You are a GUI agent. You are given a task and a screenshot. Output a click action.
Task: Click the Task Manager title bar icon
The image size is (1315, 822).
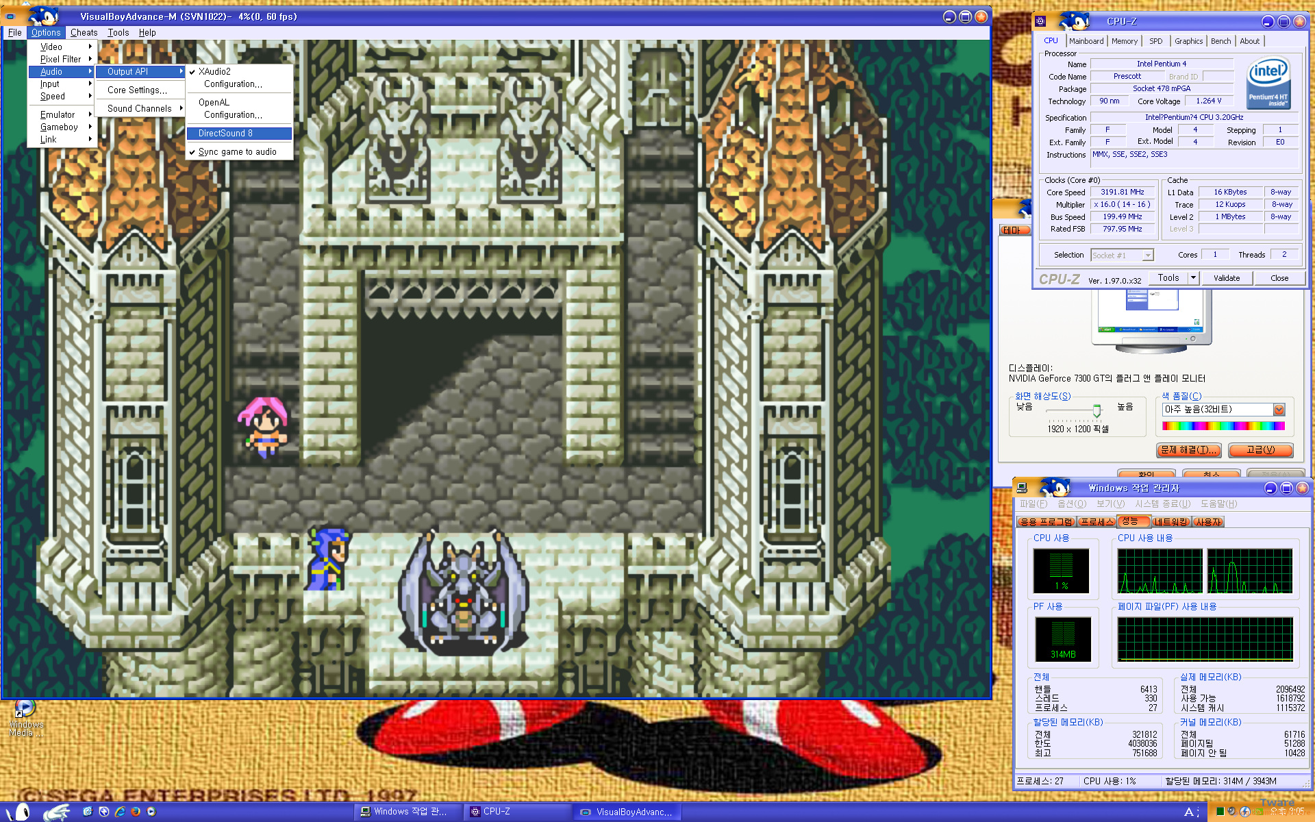[x=1022, y=488]
